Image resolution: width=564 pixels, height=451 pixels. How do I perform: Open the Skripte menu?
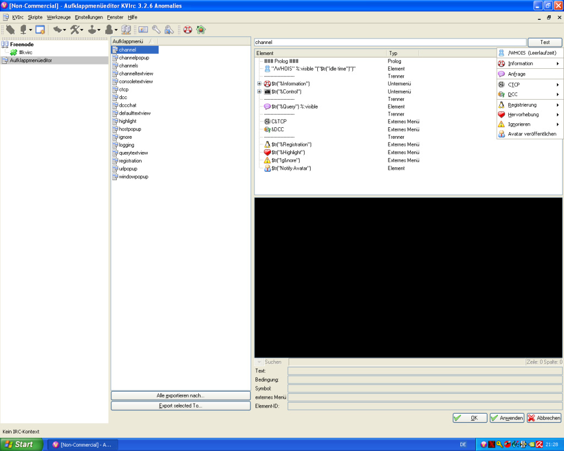35,17
